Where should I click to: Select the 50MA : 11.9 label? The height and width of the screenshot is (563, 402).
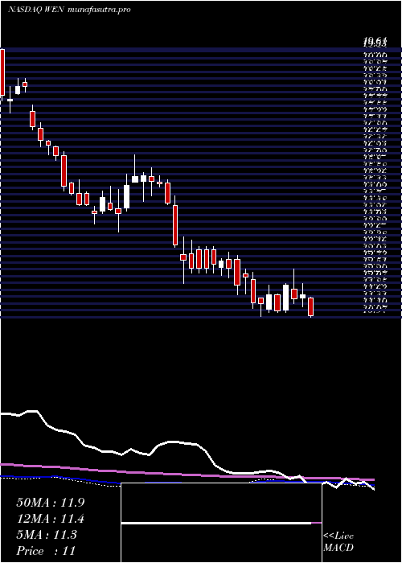[50, 503]
